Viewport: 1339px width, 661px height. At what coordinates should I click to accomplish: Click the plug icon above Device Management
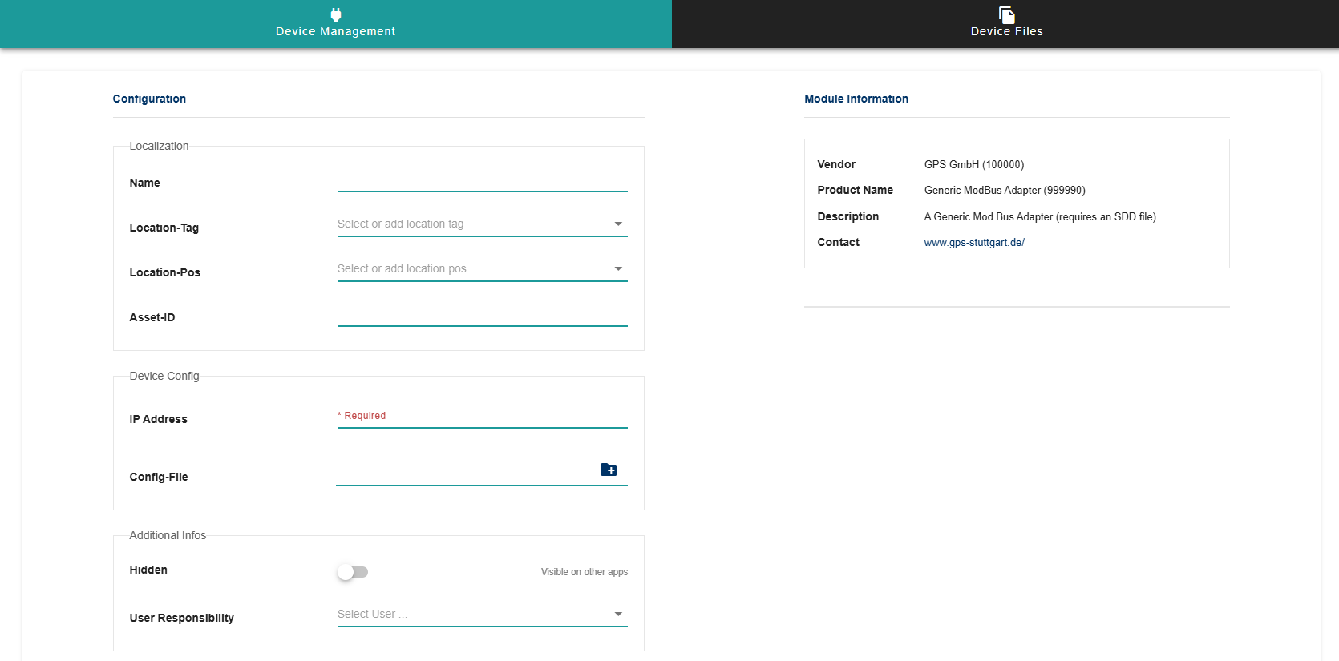point(335,14)
